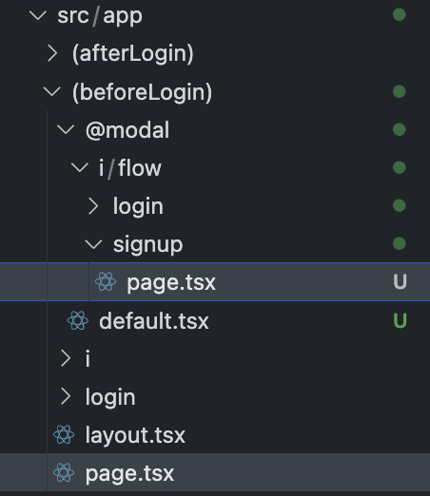Open layout.tsx file
The height and width of the screenshot is (496, 430).
pos(135,435)
